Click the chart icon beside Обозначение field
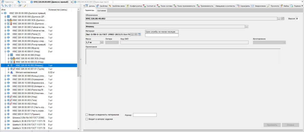Screen dimensions: 304x132 283,19
